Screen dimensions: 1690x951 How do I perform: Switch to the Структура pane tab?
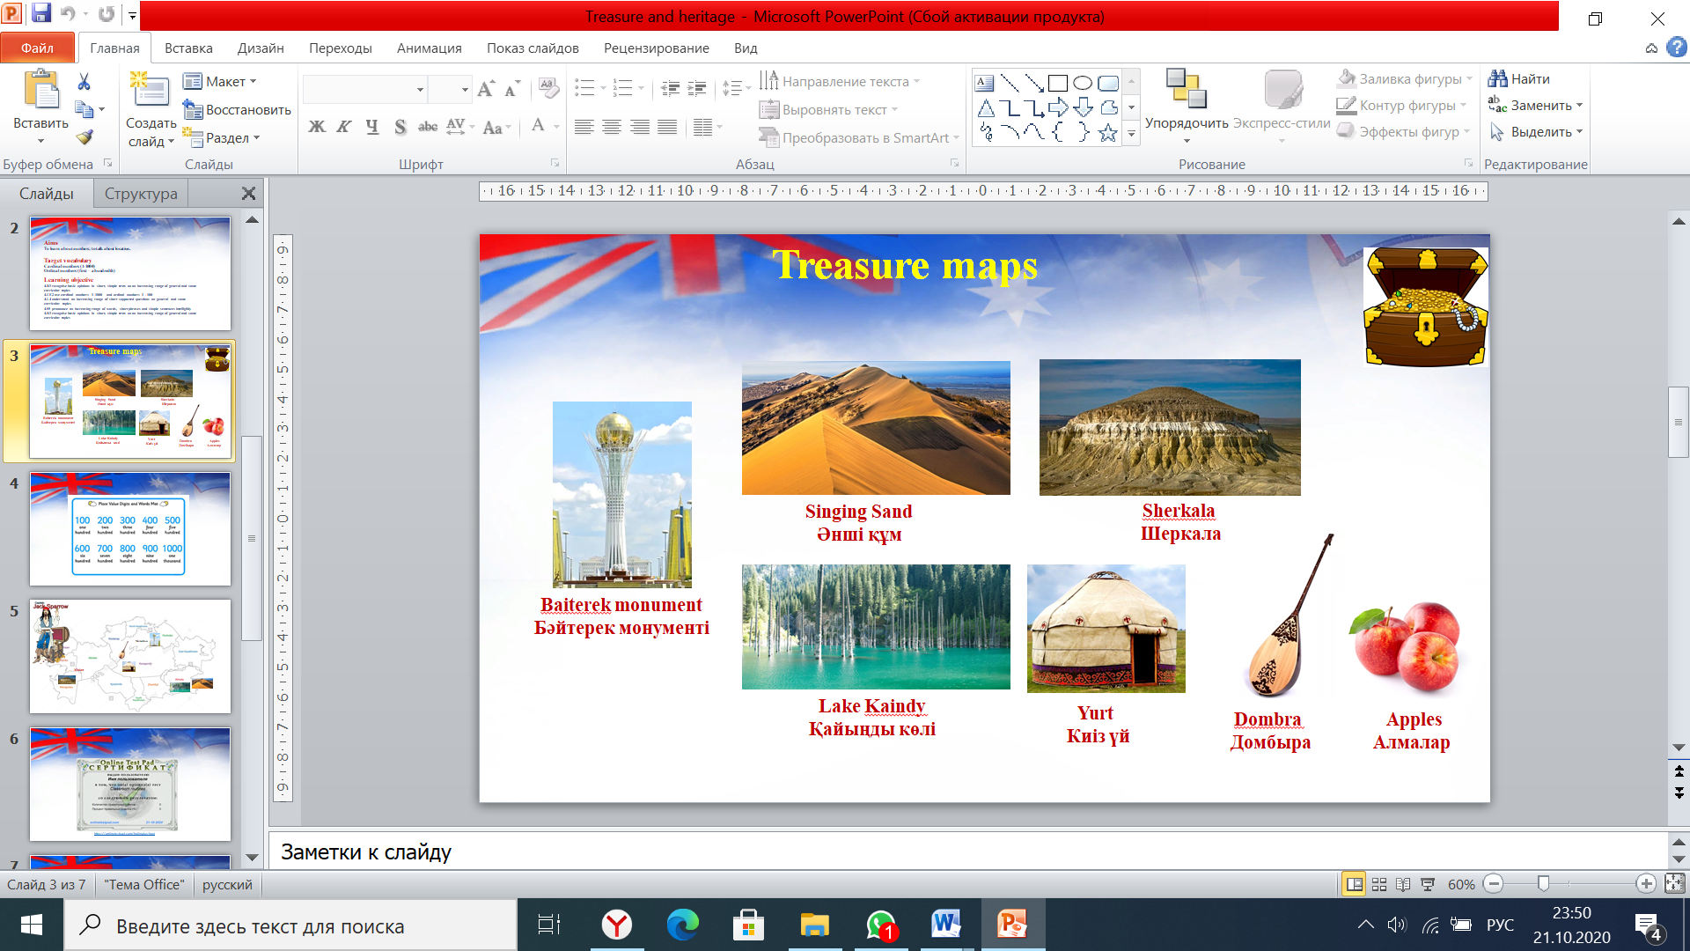(141, 194)
